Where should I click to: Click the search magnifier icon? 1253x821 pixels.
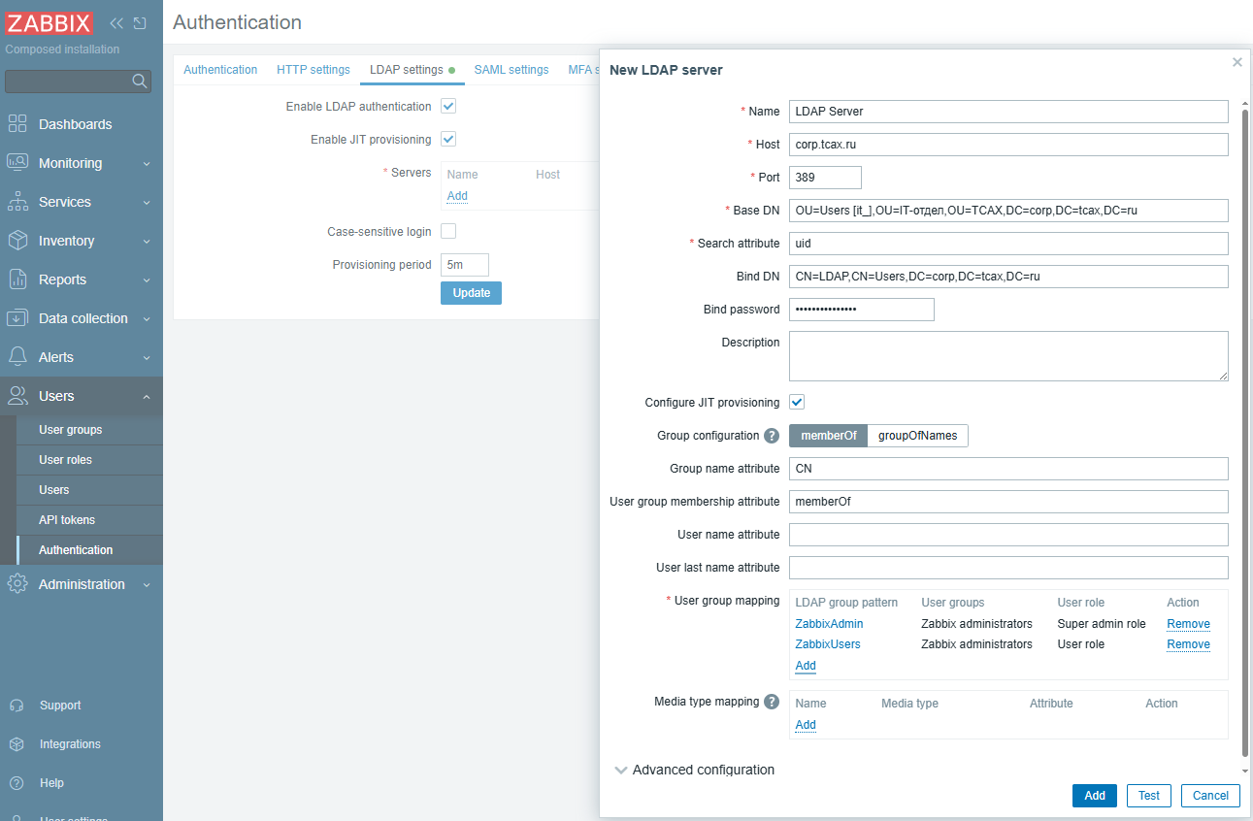(x=140, y=81)
